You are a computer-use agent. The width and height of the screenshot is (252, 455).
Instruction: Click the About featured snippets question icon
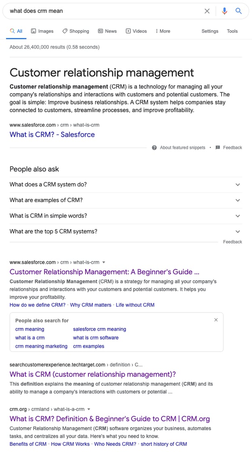154,148
